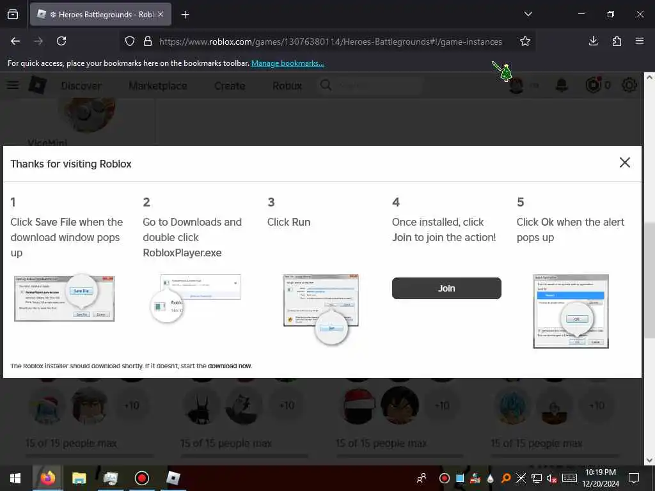Click the Join button
Screen dimensions: 655x491
pos(446,288)
